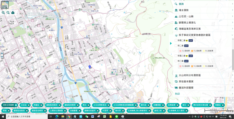The width and height of the screenshot is (234, 119).
Task: Remove the 歷史坡地災害位置 layer chip
Action: coord(210,105)
